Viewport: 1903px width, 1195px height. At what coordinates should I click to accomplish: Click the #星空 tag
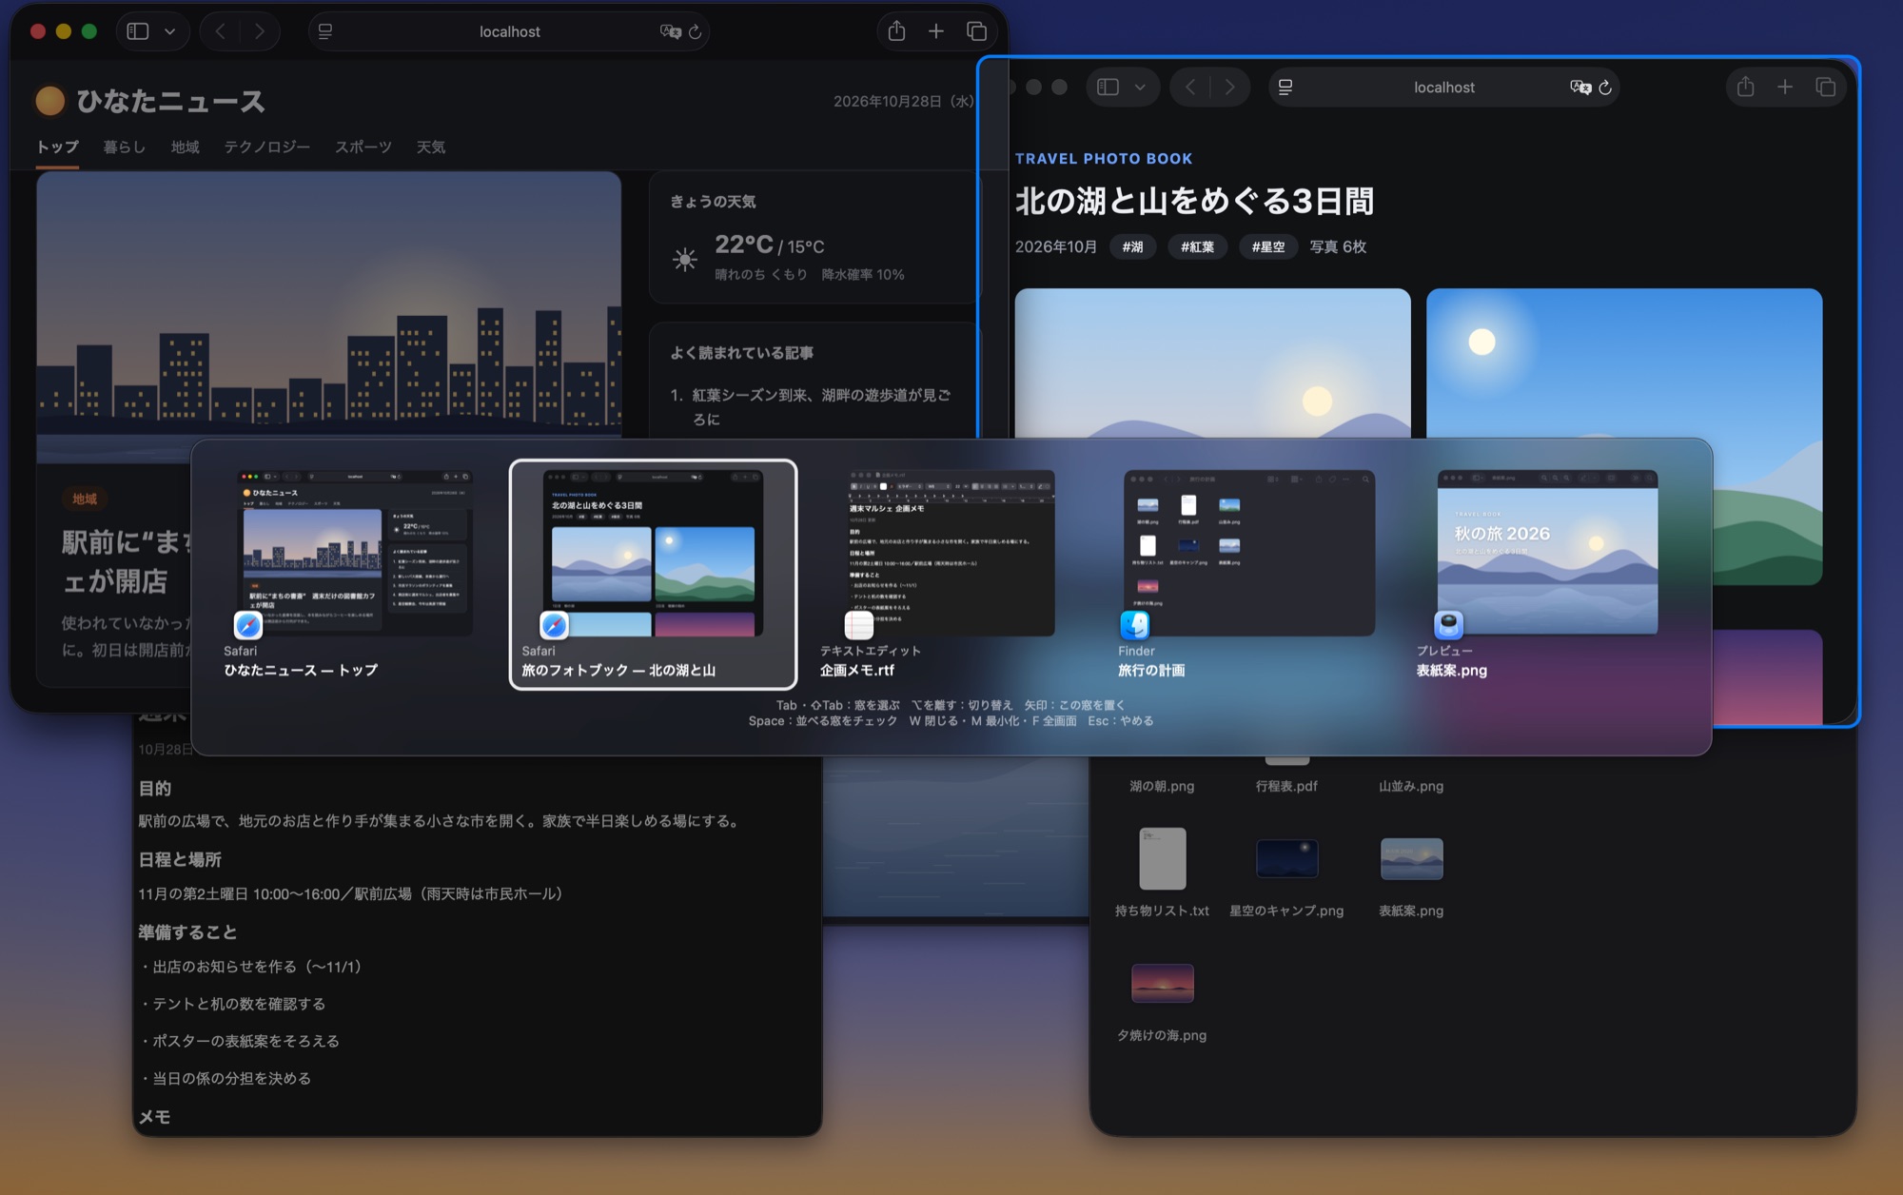[1267, 246]
